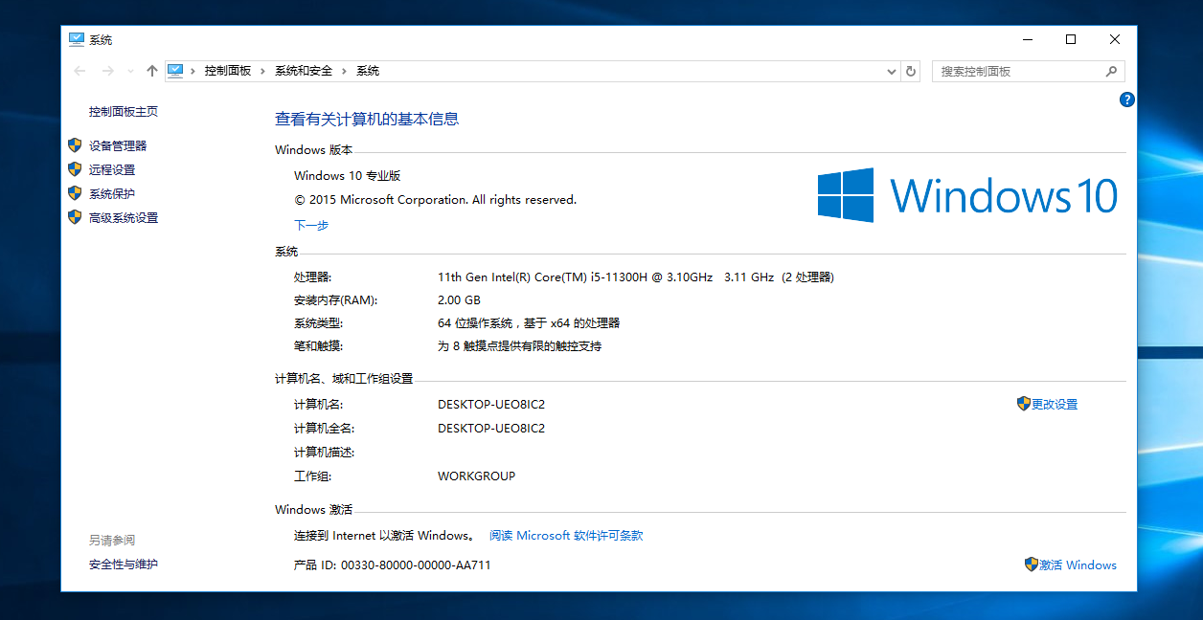The width and height of the screenshot is (1203, 620).
Task: Expand the address bar history dropdown
Action: pyautogui.click(x=891, y=71)
